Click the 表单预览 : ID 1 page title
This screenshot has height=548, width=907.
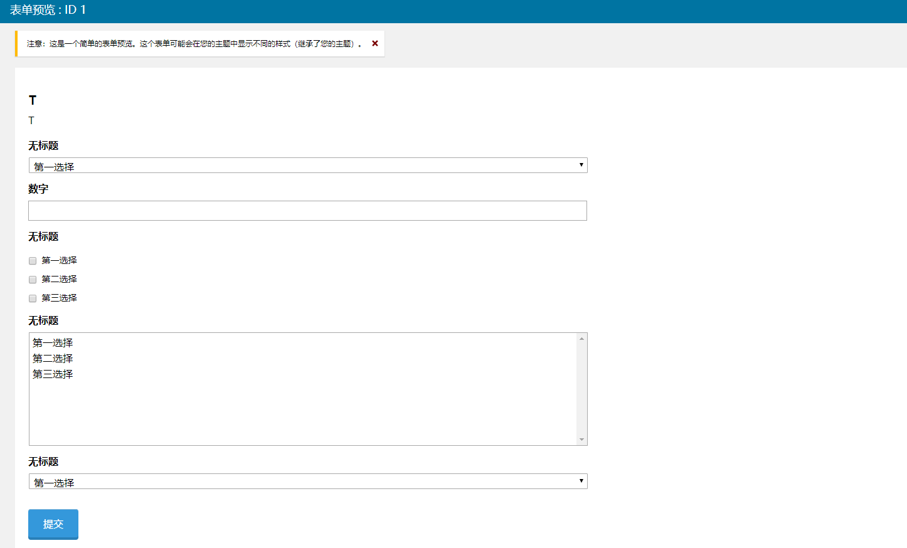48,10
